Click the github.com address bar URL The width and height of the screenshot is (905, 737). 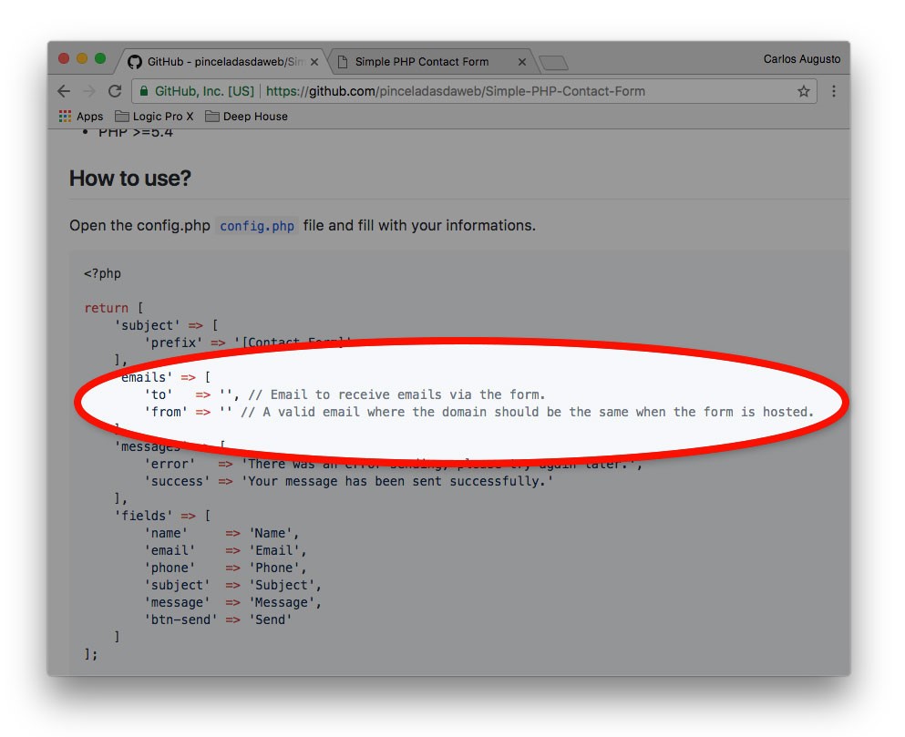[x=456, y=91]
